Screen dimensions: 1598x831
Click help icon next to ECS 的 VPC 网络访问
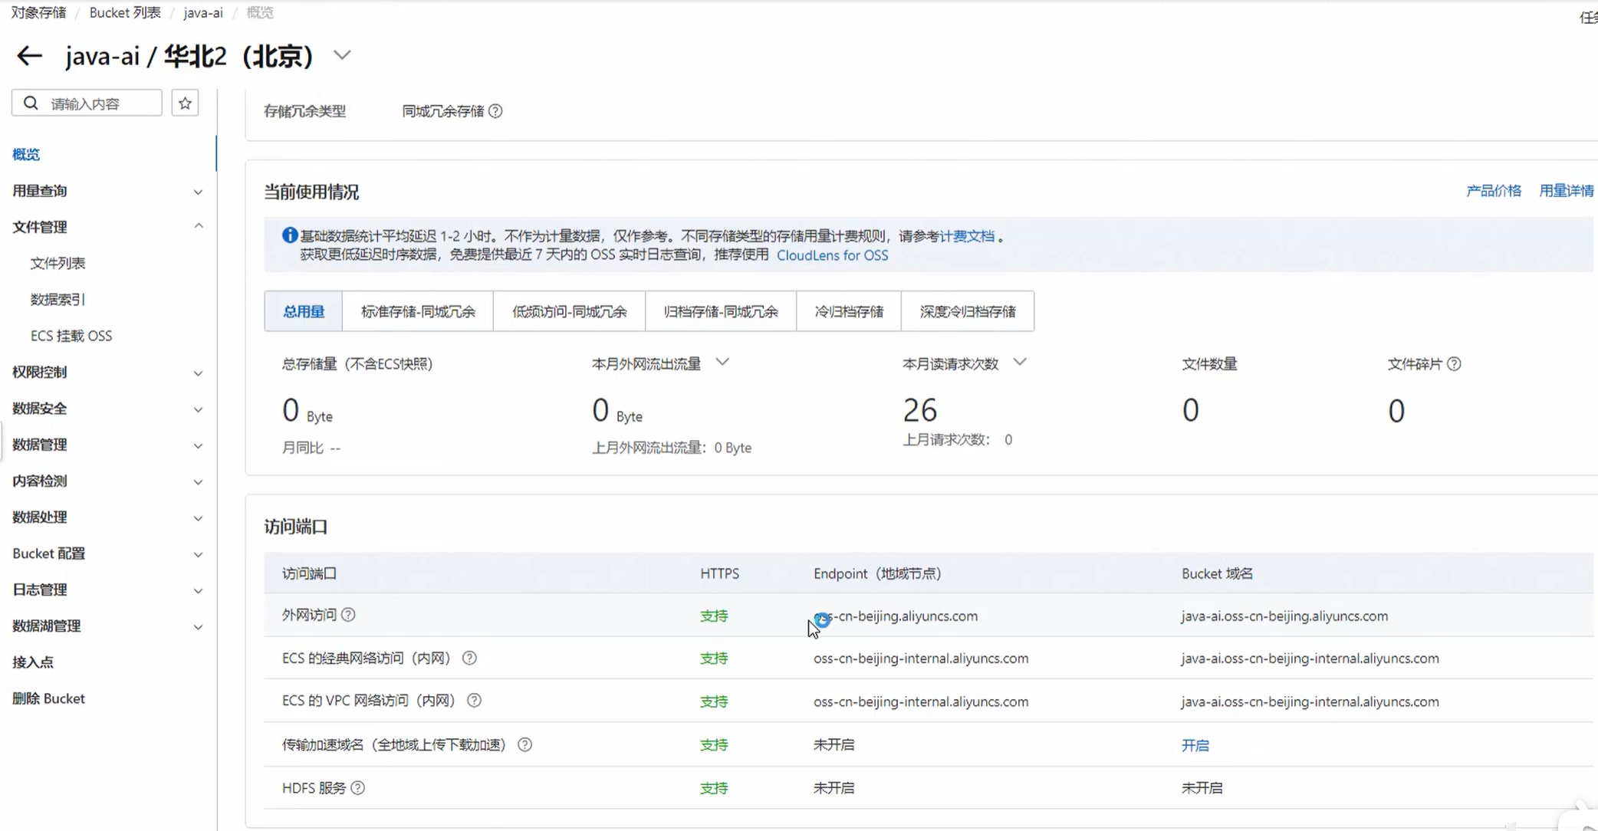(474, 701)
